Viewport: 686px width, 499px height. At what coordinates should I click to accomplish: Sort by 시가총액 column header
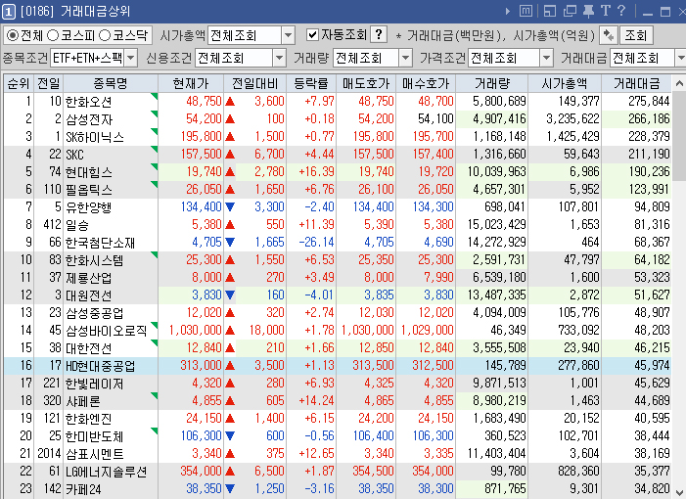565,83
